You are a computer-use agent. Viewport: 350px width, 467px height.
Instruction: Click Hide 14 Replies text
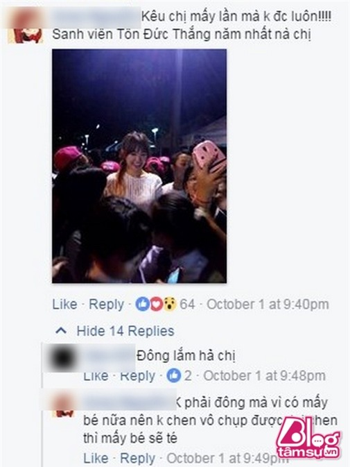click(x=125, y=331)
